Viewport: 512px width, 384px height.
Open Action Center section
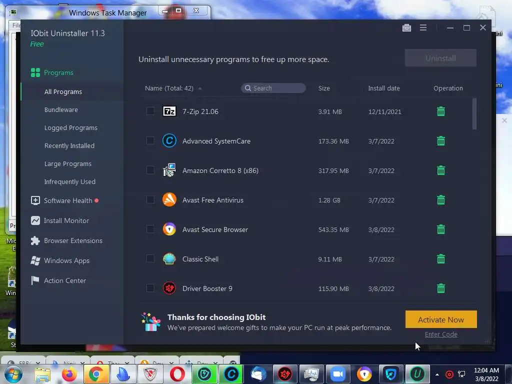coord(58,280)
